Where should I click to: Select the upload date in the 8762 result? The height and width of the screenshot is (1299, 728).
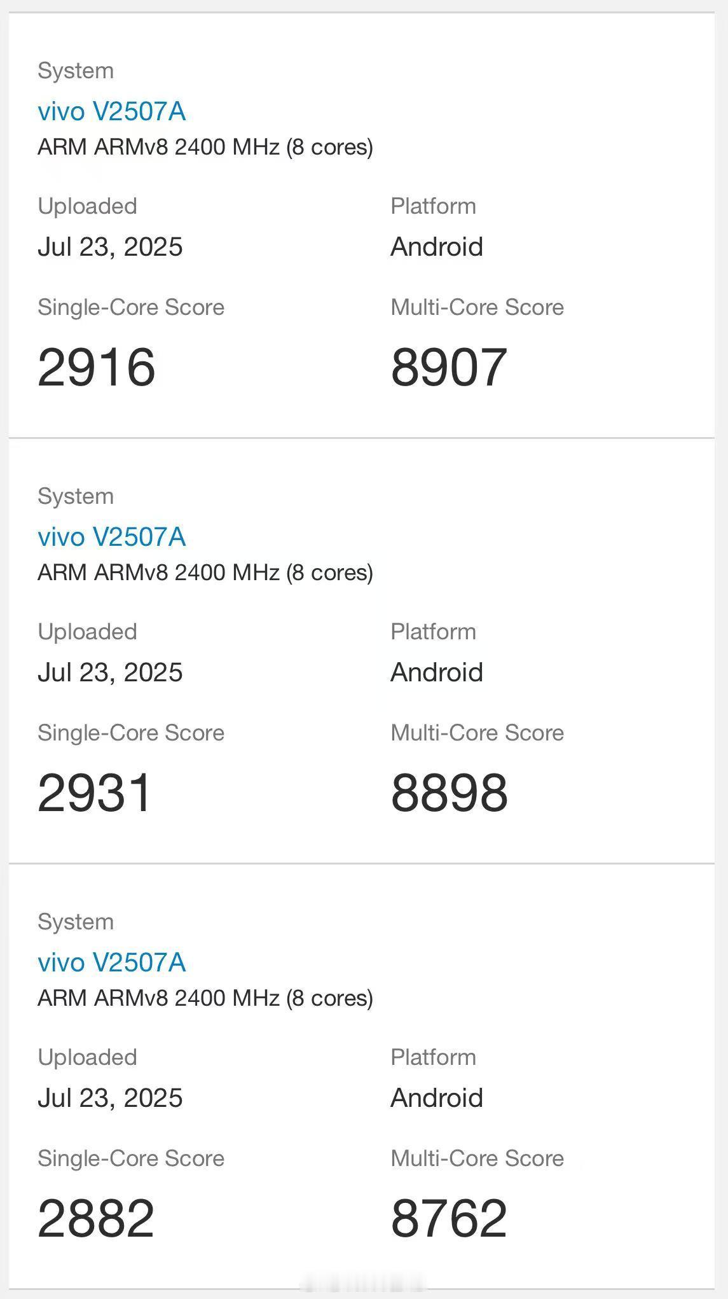110,1098
